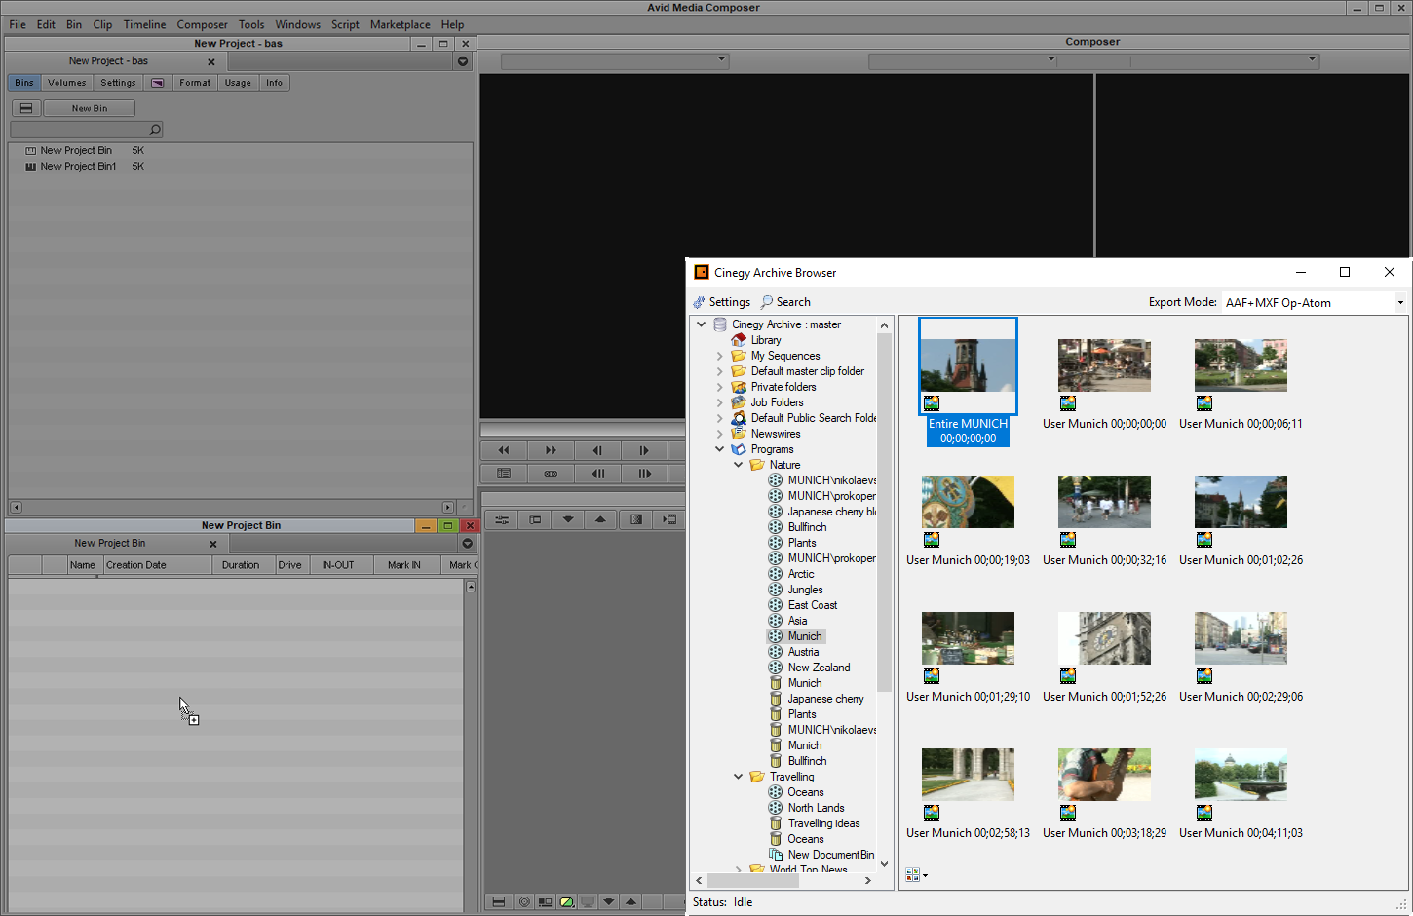The image size is (1413, 916).
Task: Click the down arrow button in timeline toolbar
Action: [x=568, y=519]
